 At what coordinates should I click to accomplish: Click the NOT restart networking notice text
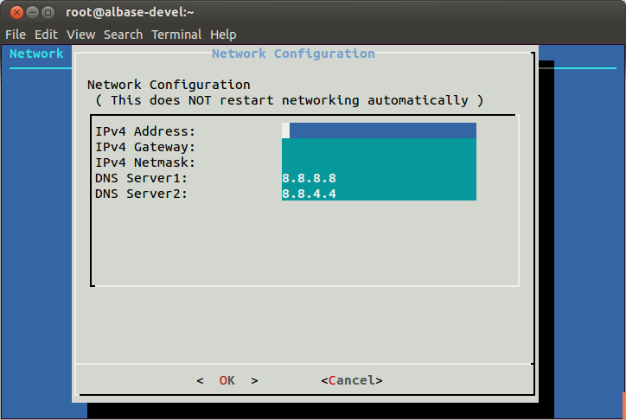point(290,100)
